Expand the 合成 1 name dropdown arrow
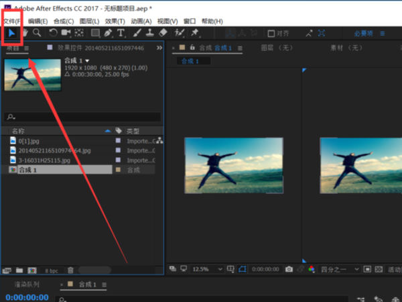402x302 pixels. (x=87, y=61)
